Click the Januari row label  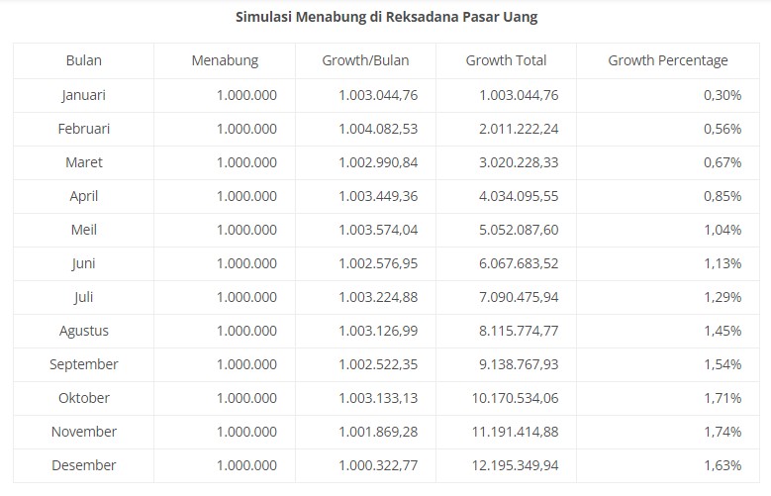point(83,95)
